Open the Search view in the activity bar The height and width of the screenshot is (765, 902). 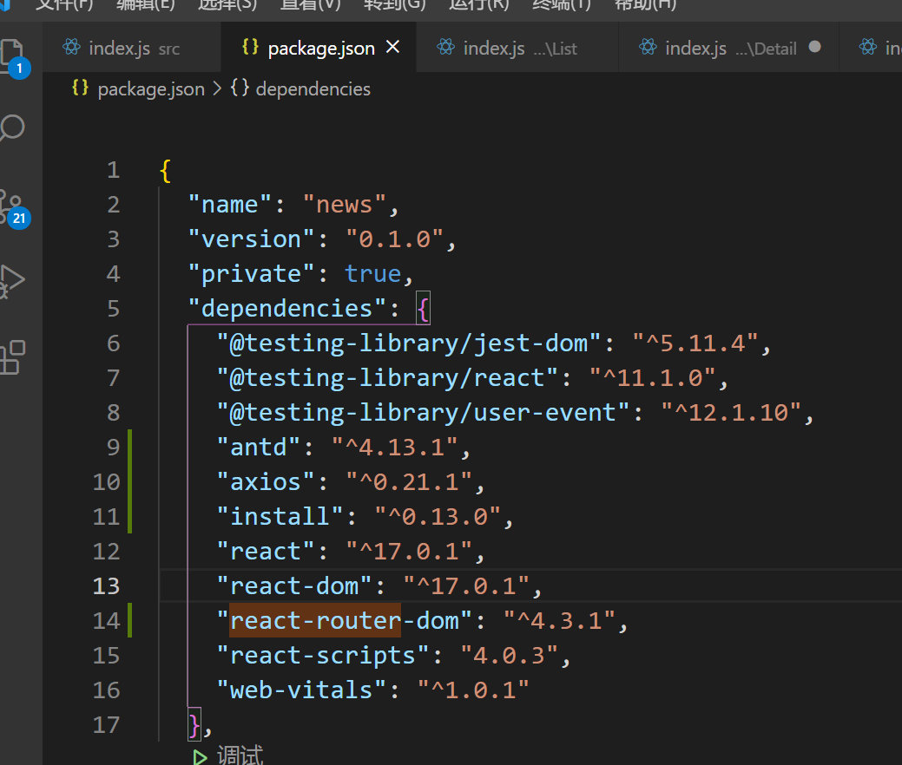coord(12,128)
